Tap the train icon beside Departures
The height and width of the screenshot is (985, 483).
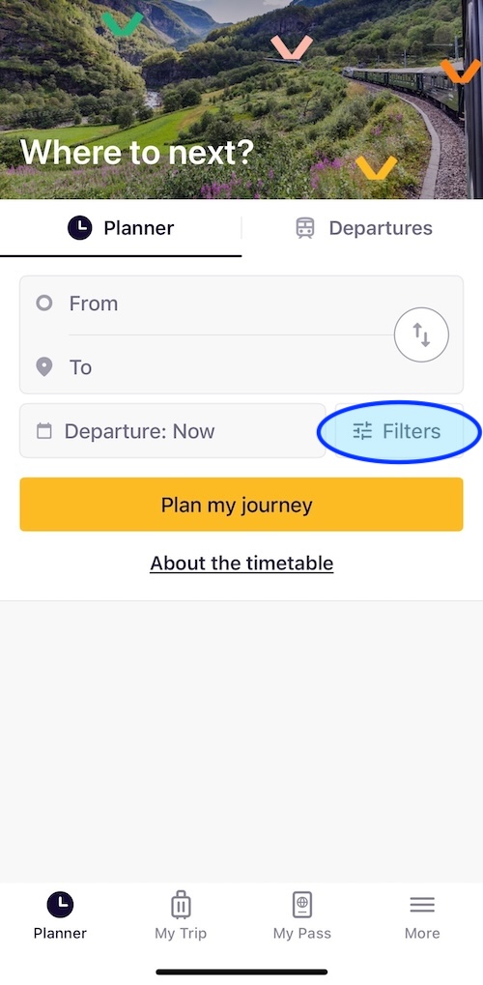pyautogui.click(x=305, y=228)
